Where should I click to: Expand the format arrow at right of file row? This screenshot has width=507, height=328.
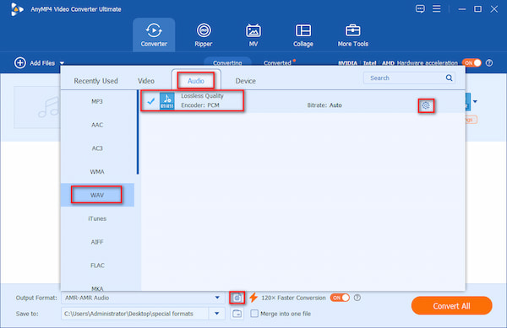(475, 101)
